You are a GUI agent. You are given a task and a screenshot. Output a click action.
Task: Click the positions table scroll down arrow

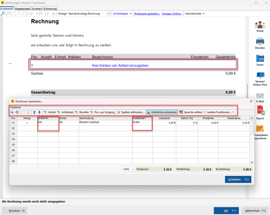[252, 163]
